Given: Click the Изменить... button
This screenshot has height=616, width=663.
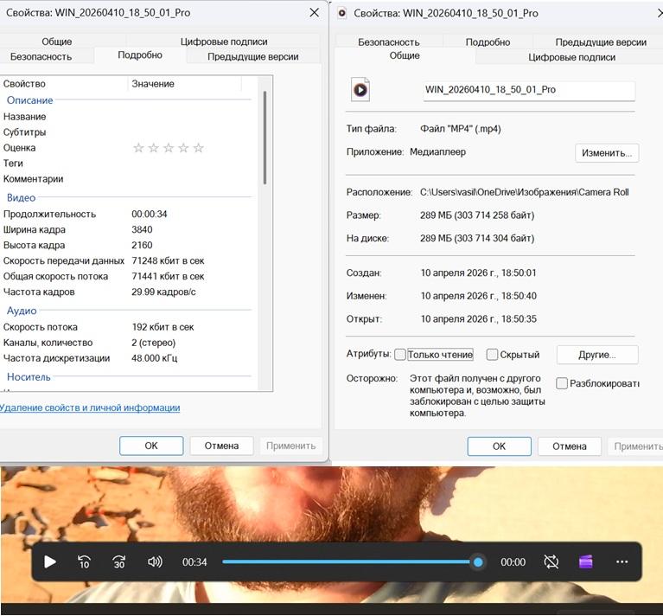Looking at the screenshot, I should [x=607, y=153].
